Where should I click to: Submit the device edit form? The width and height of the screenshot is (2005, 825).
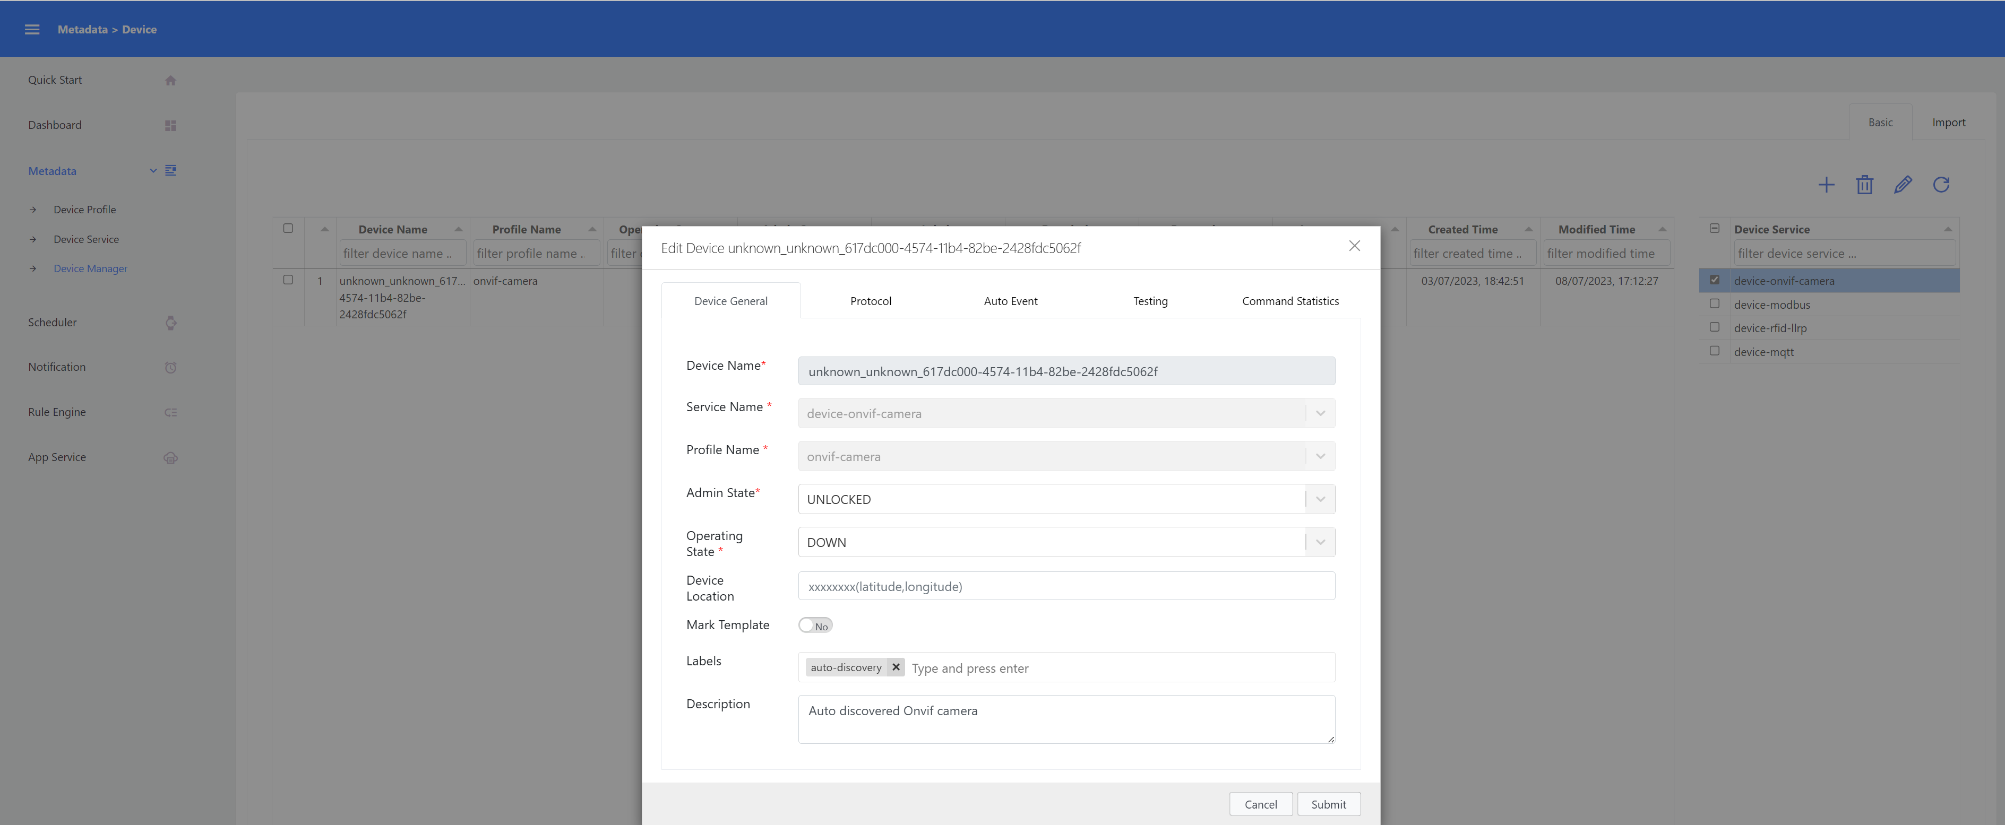[1329, 804]
